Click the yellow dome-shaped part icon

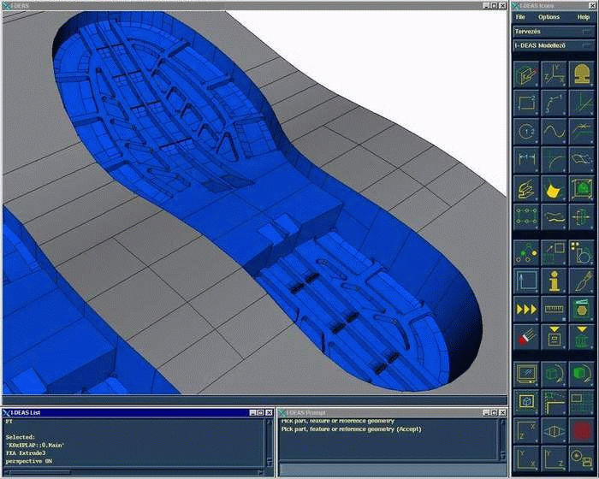[x=581, y=74]
